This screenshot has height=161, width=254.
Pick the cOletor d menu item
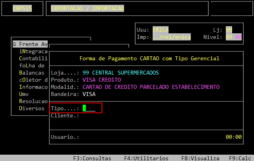[33, 80]
